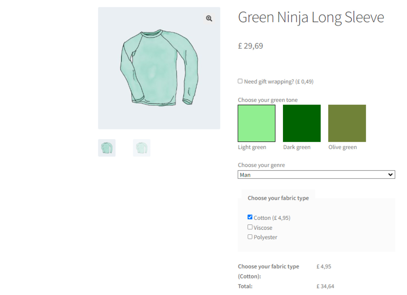Click the first sweater thumbnail

point(106,148)
